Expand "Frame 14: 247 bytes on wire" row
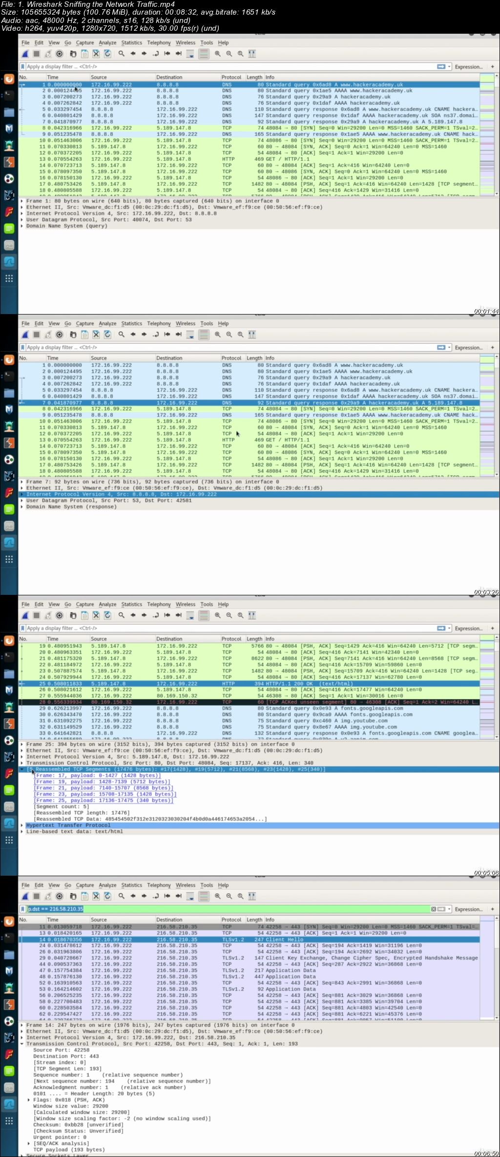Image resolution: width=500 pixels, height=1157 pixels. pyautogui.click(x=22, y=1025)
